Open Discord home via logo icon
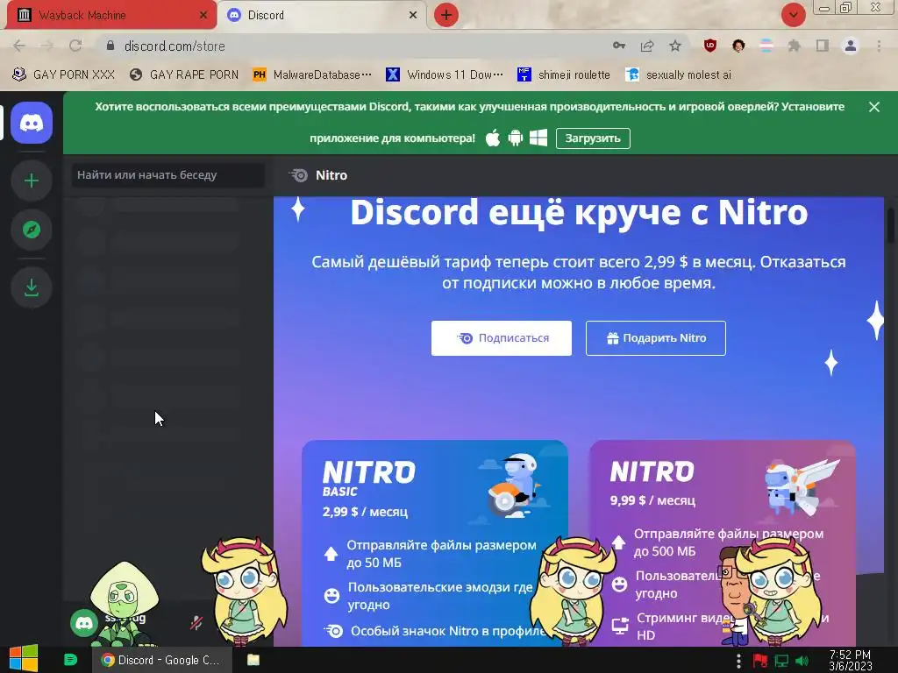898x673 pixels. coord(32,123)
